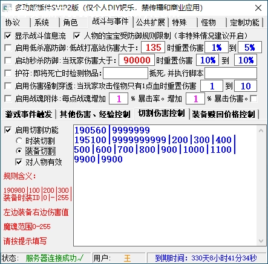Enable 护符 death-check checkbox
Image resolution: width=268 pixels, height=264 pixels.
coord(8,73)
